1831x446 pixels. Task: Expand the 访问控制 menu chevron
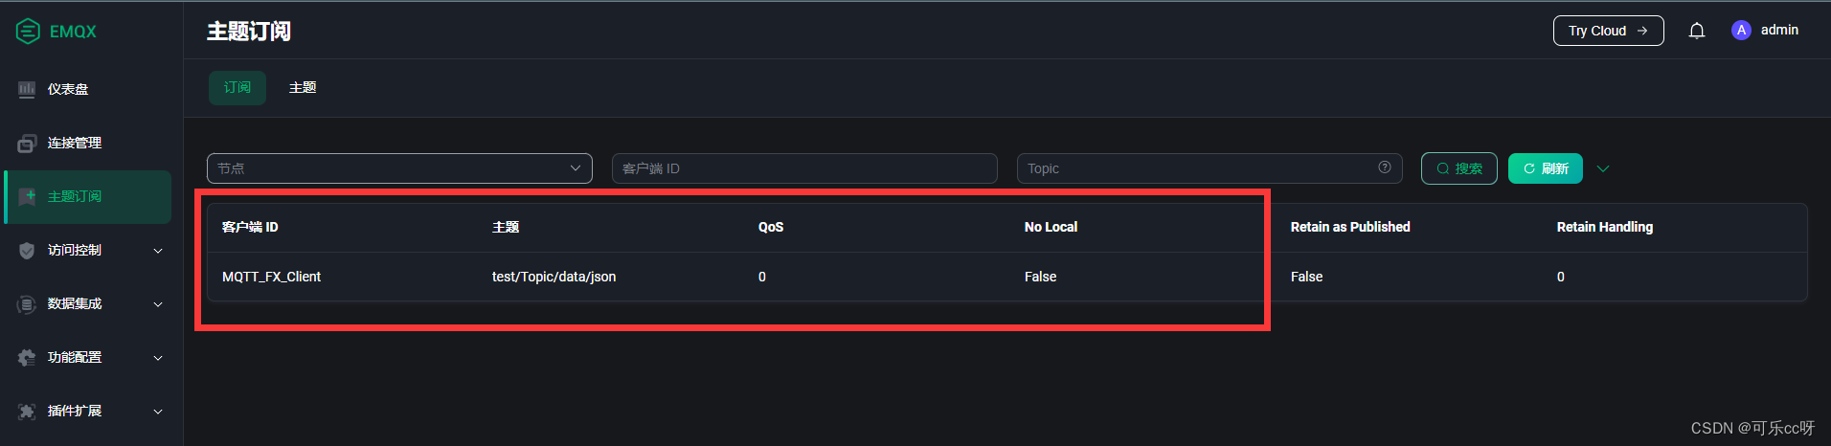coord(158,251)
